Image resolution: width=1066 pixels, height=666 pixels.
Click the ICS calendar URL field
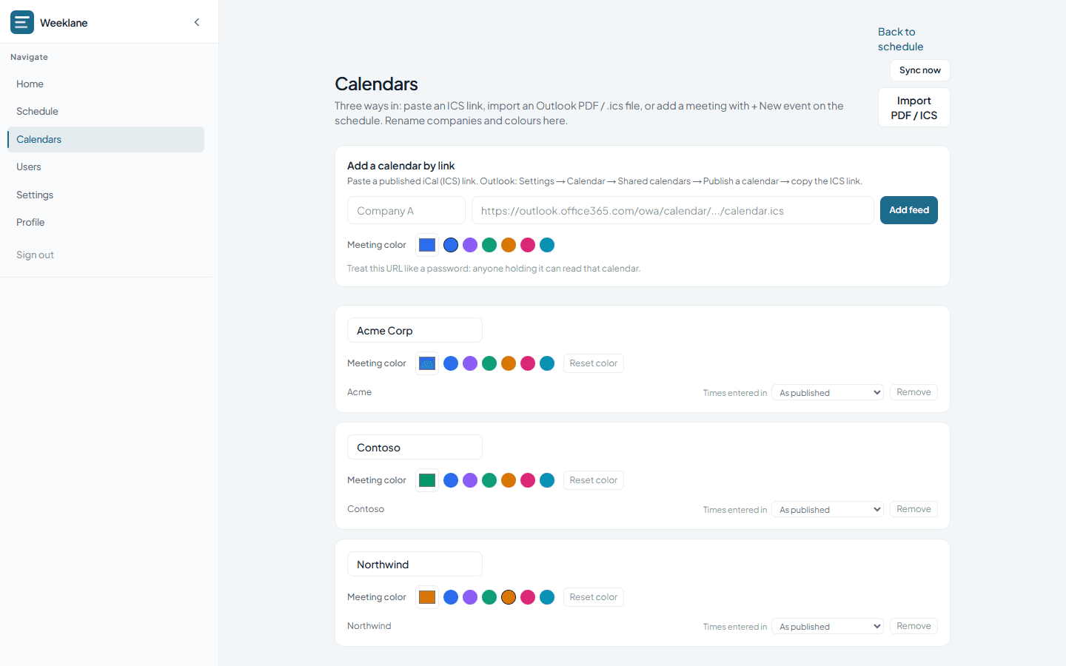point(673,210)
